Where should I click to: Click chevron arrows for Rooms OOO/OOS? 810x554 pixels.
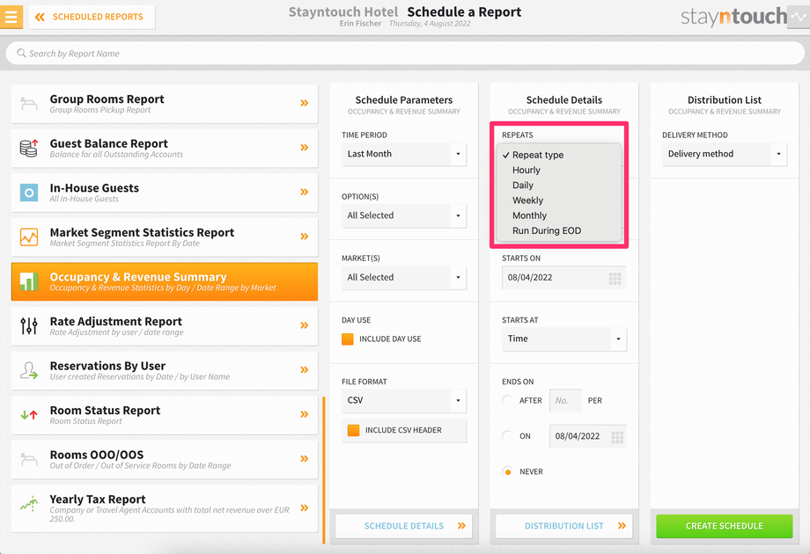tap(305, 458)
